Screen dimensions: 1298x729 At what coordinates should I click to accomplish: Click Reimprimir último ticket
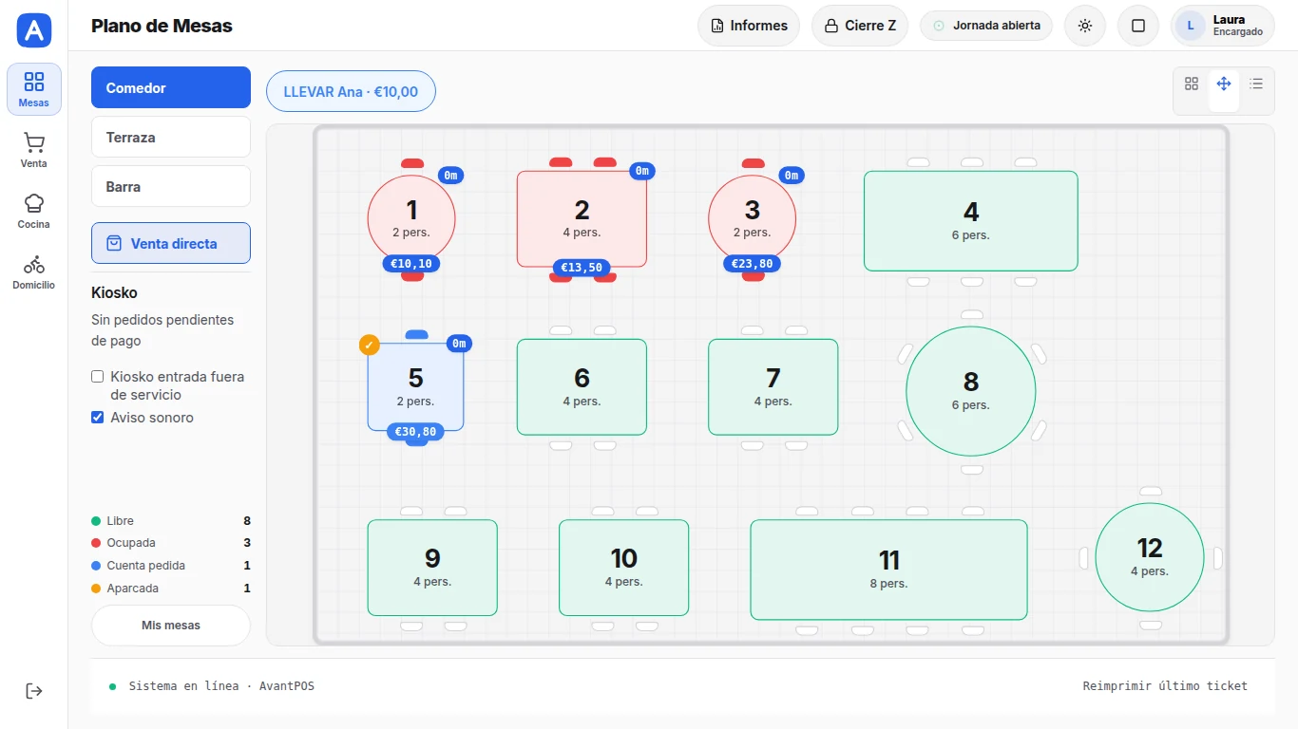click(x=1165, y=686)
